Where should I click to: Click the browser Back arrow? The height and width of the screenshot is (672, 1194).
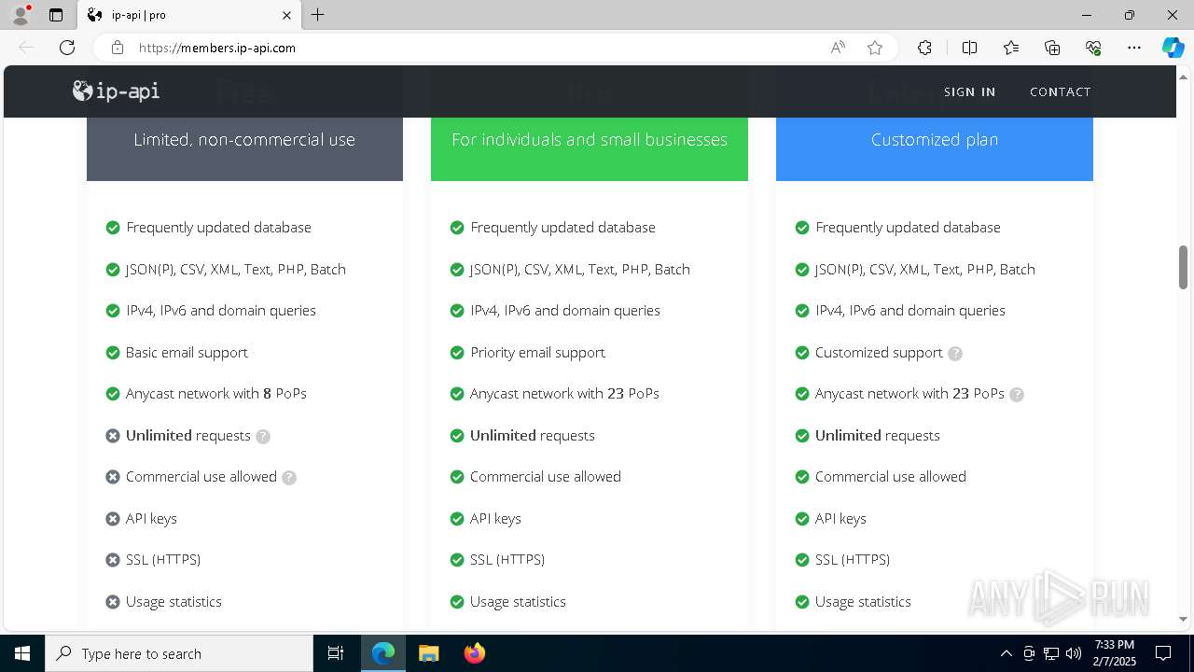(26, 48)
